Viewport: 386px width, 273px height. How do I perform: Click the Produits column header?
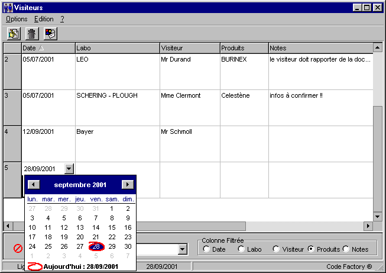click(245, 48)
